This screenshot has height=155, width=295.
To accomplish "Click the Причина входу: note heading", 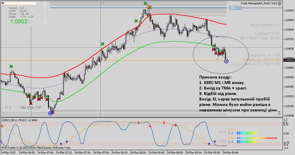I will (215, 77).
